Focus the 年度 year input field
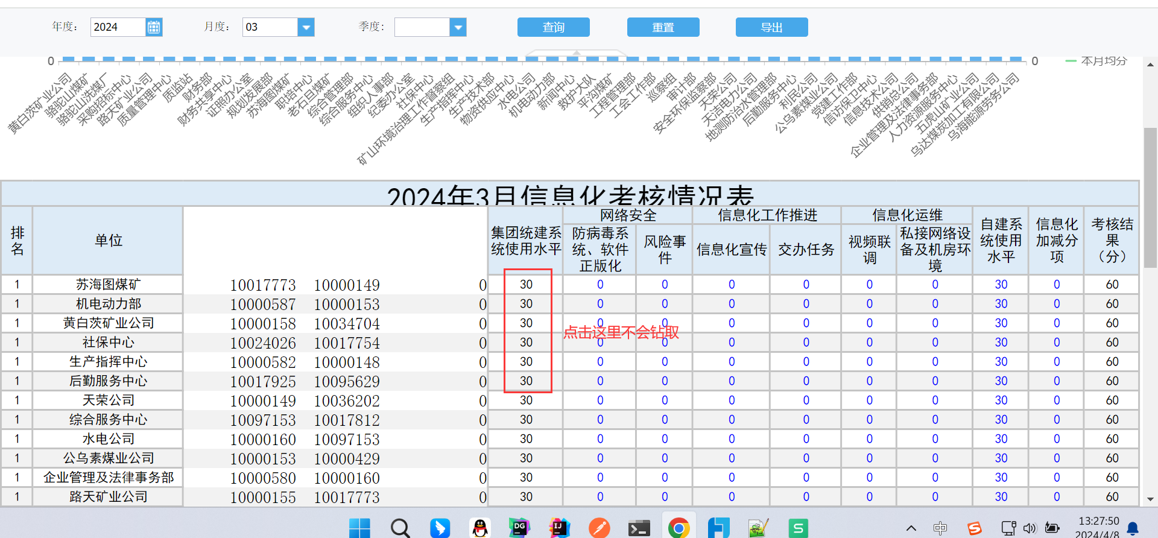This screenshot has width=1158, height=538. [118, 27]
